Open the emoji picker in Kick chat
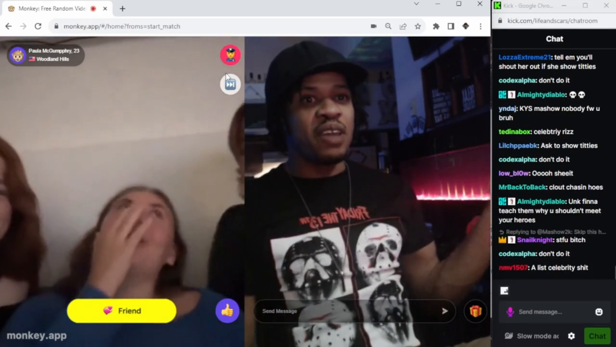Viewport: 616px width, 347px height. click(599, 312)
